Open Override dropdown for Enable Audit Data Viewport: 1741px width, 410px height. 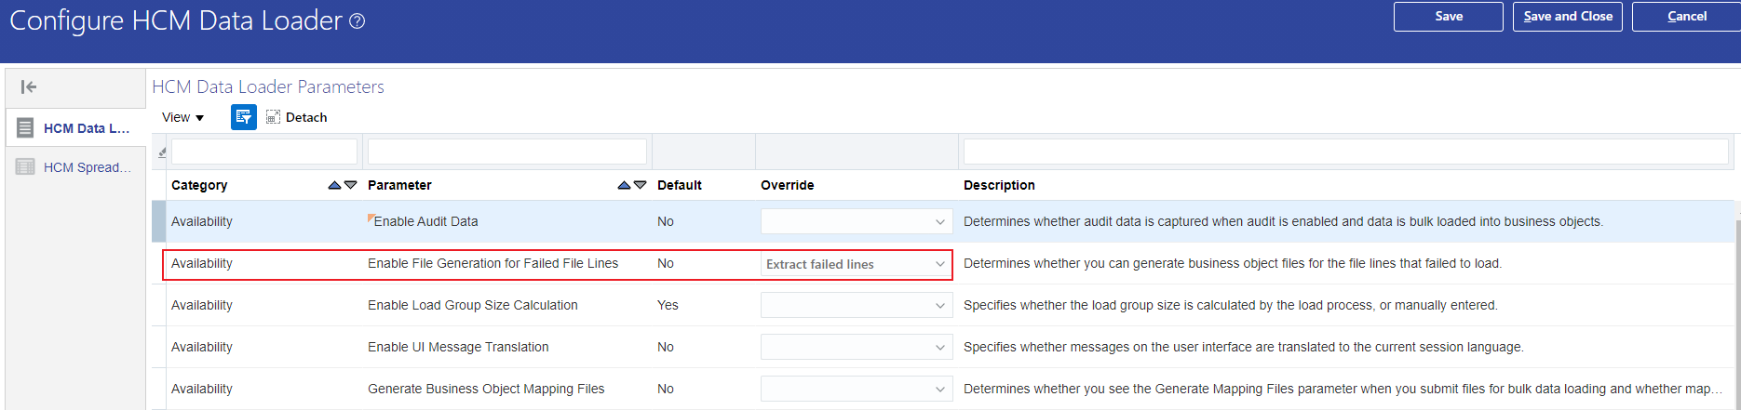pyautogui.click(x=939, y=222)
